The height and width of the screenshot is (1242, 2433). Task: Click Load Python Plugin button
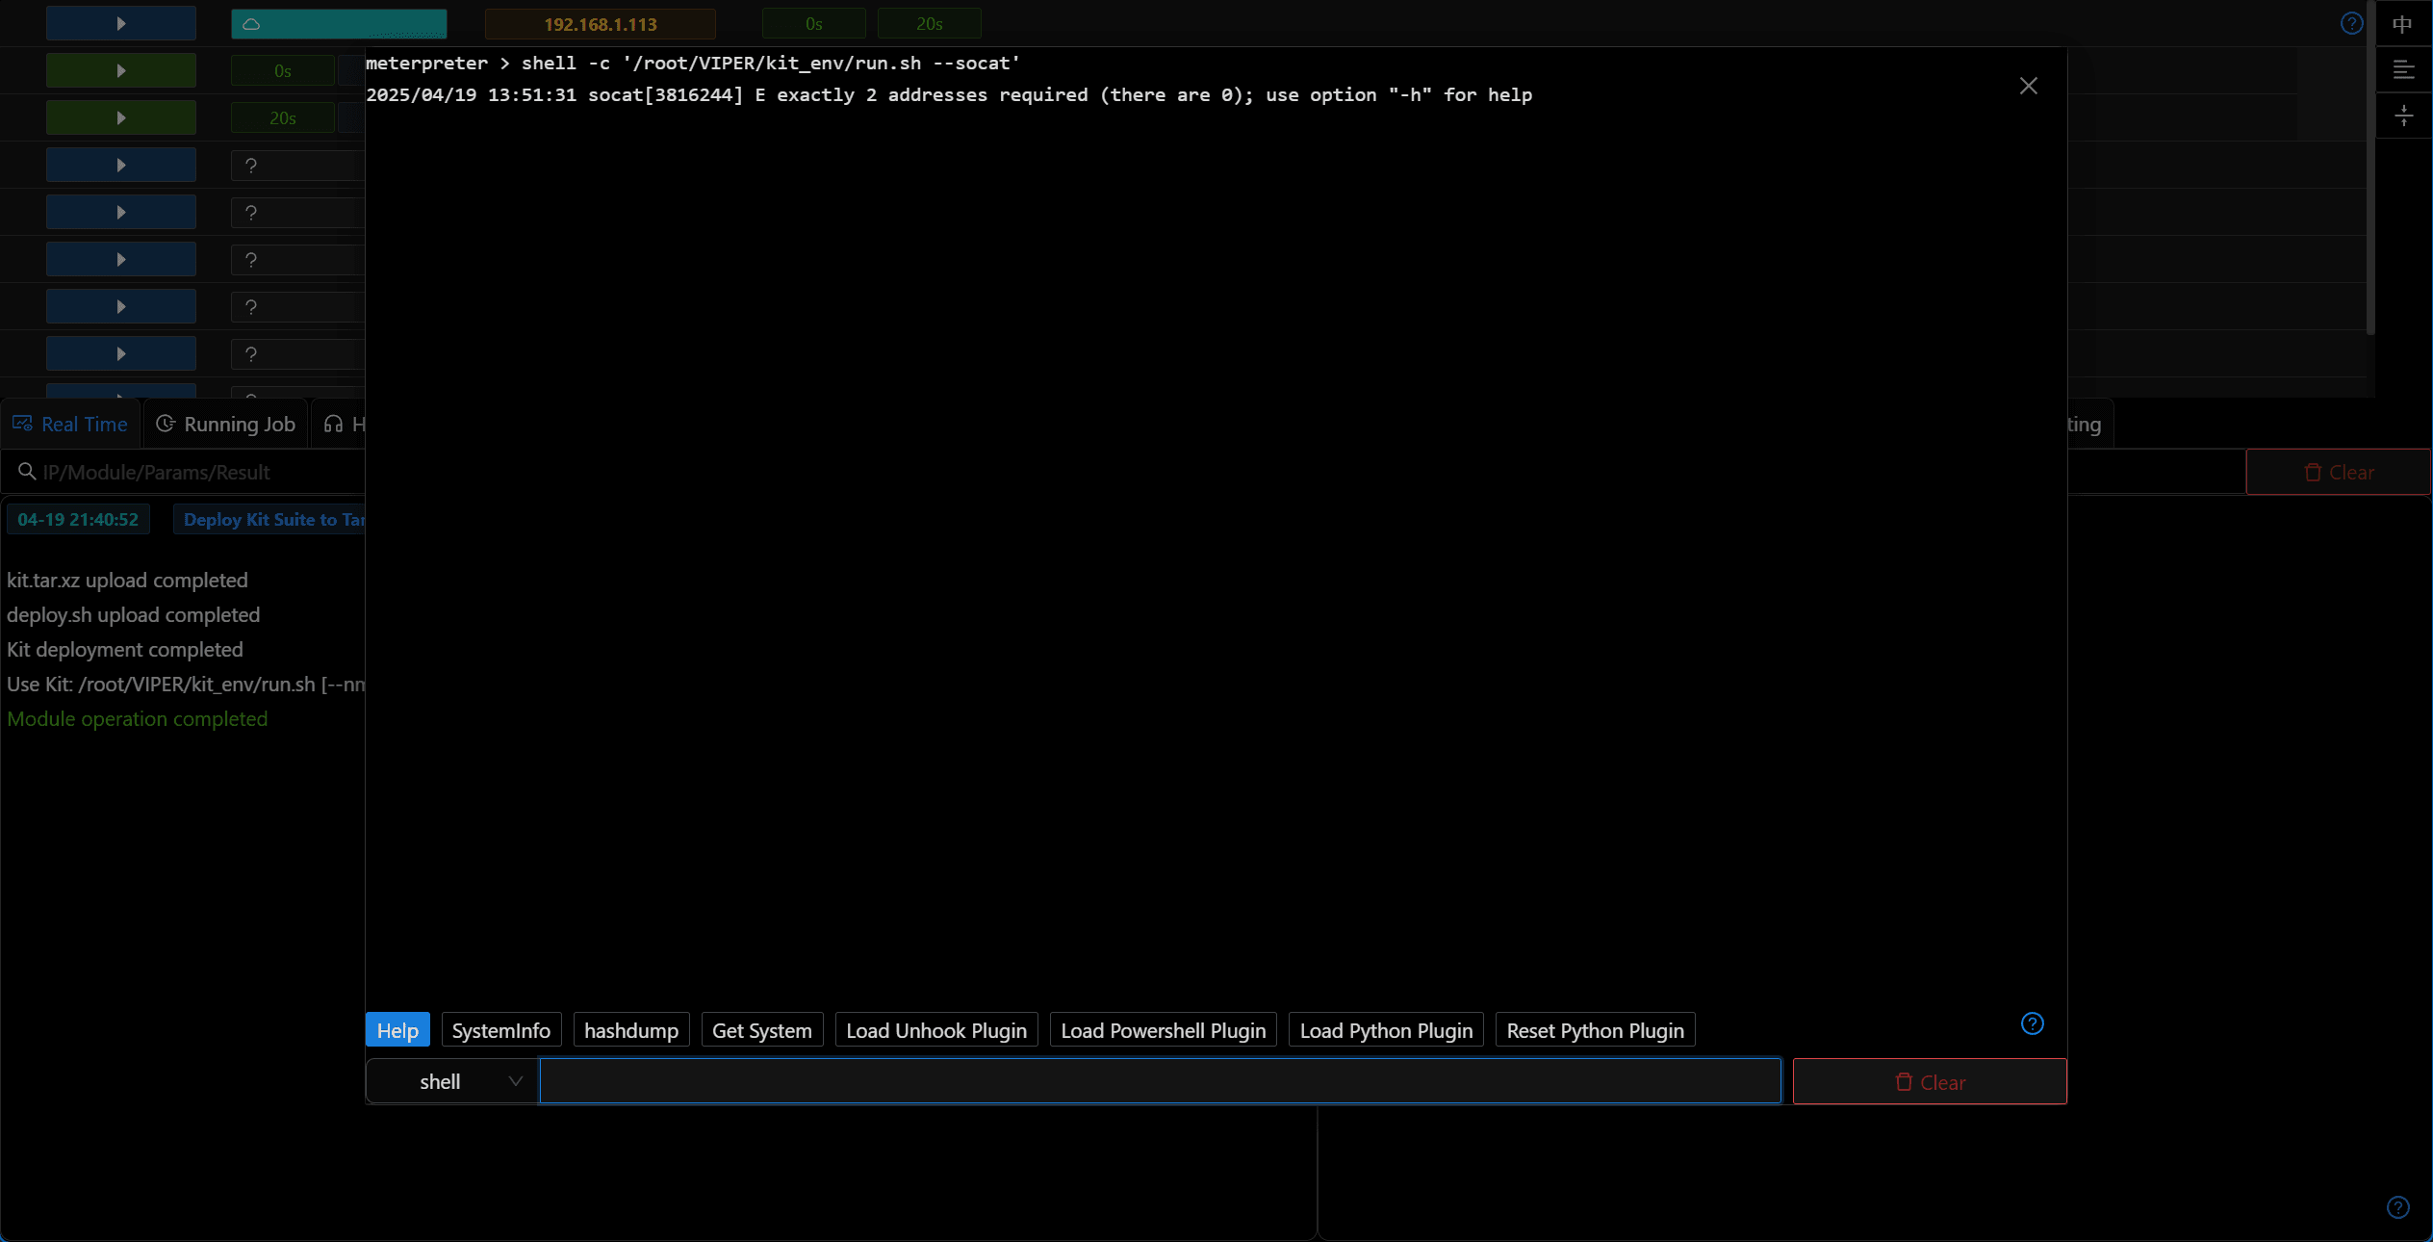click(1386, 1030)
